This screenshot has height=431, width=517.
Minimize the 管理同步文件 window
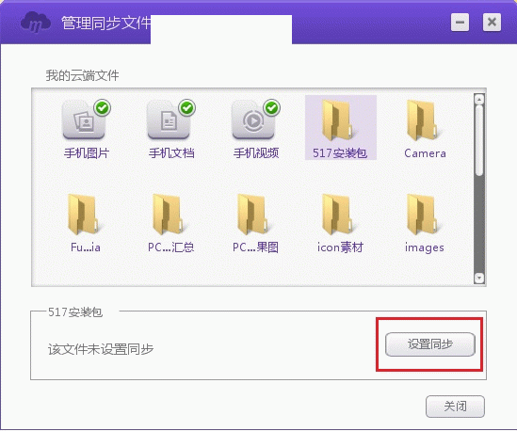[460, 23]
